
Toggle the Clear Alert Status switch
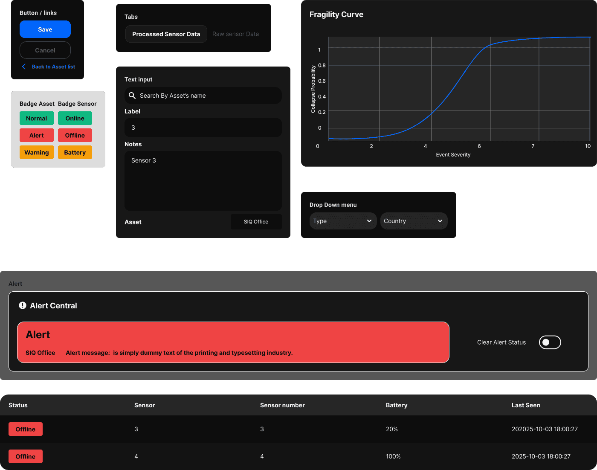tap(550, 342)
